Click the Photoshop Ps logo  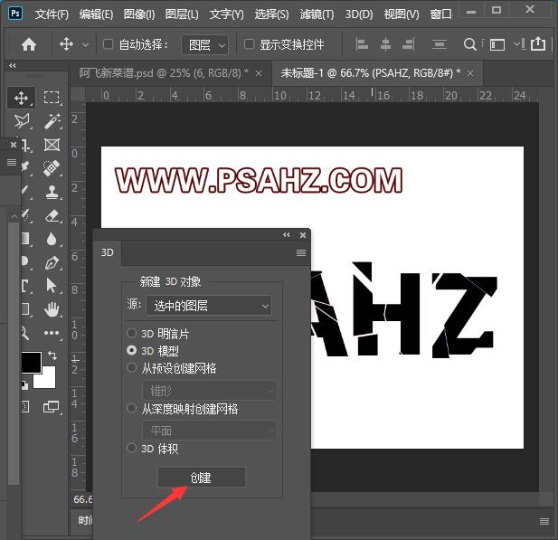pos(15,14)
